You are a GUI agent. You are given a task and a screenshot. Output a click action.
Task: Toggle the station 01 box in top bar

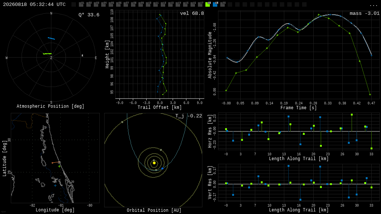pyautogui.click(x=81, y=4)
